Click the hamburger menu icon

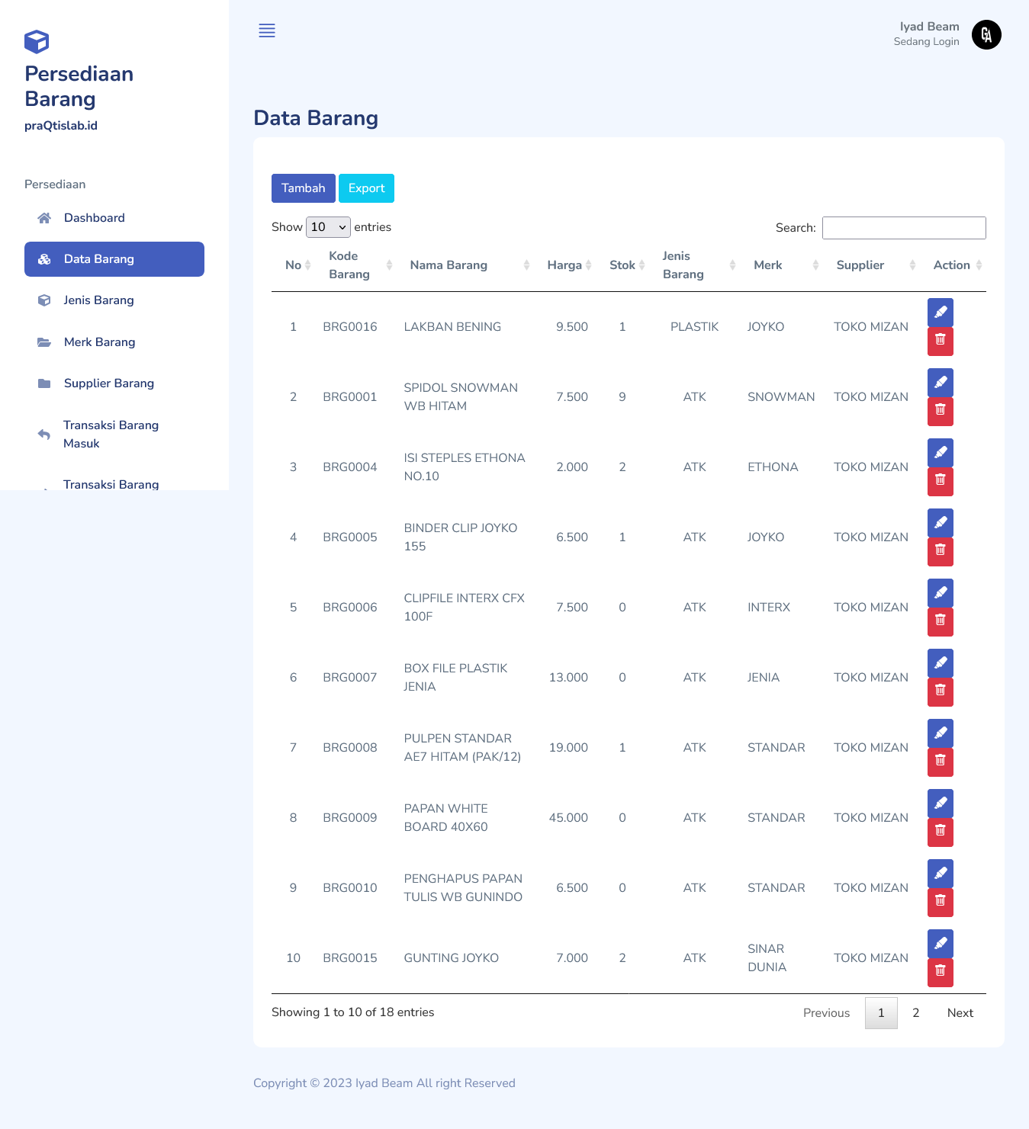pos(267,30)
